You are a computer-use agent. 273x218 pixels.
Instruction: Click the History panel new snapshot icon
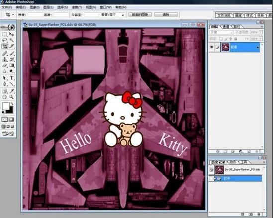pos(251,214)
